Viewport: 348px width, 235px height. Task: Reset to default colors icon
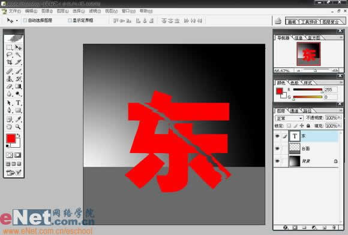coord(8,146)
